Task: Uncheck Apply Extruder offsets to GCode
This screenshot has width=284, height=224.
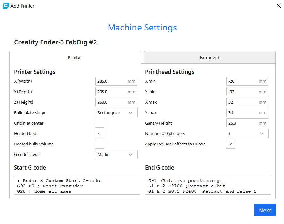Action: pyautogui.click(x=231, y=144)
